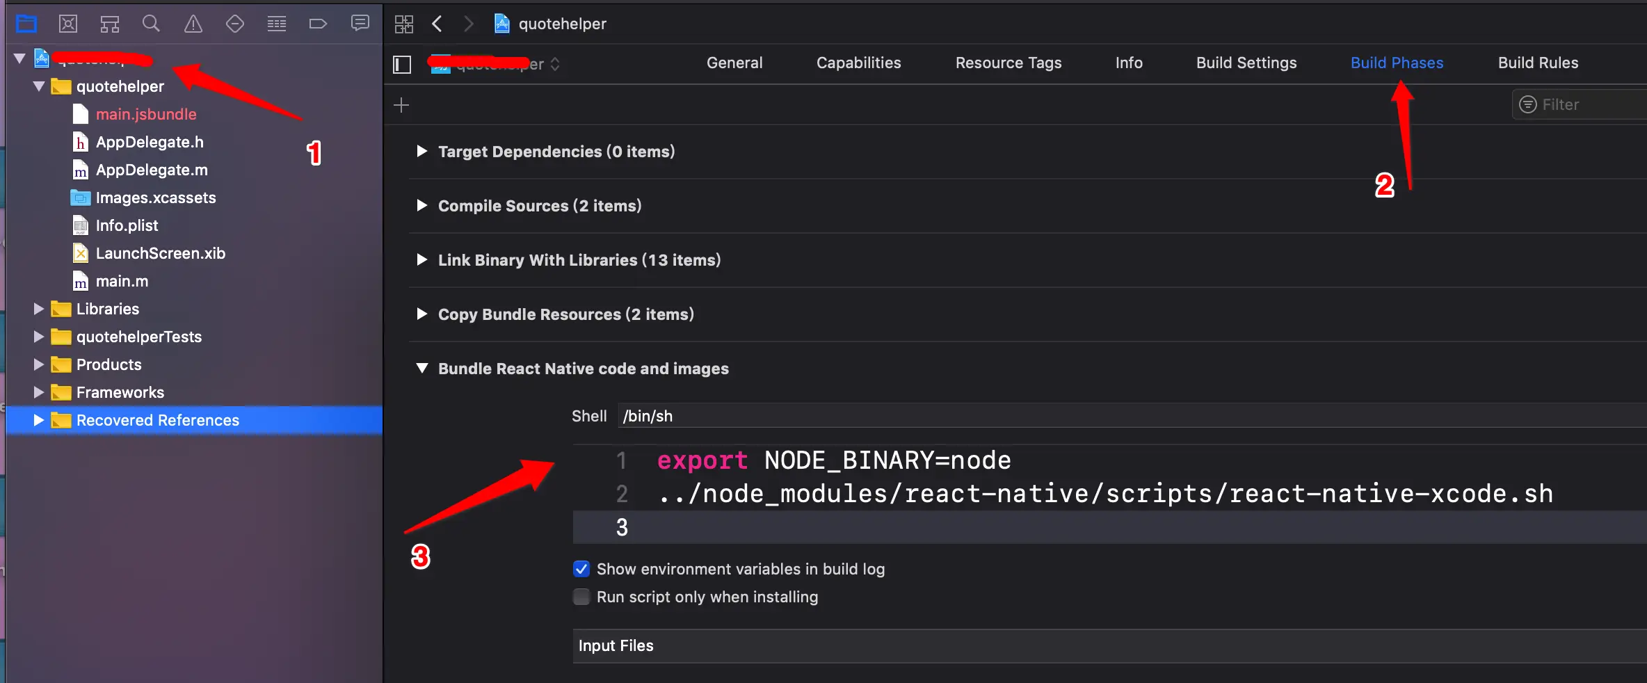Image resolution: width=1647 pixels, height=683 pixels.
Task: Open the Symbol navigator
Action: coord(110,24)
